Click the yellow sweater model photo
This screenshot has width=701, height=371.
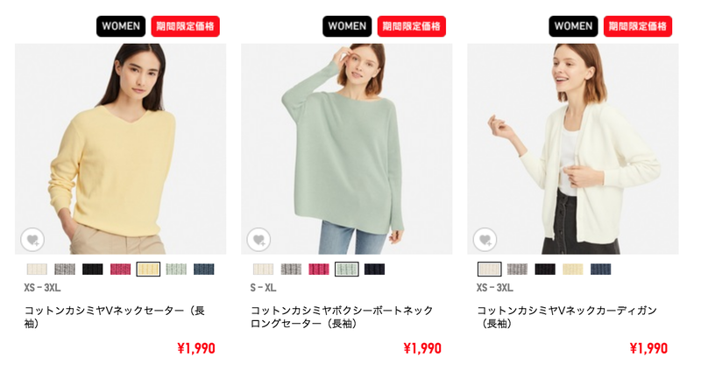click(121, 149)
